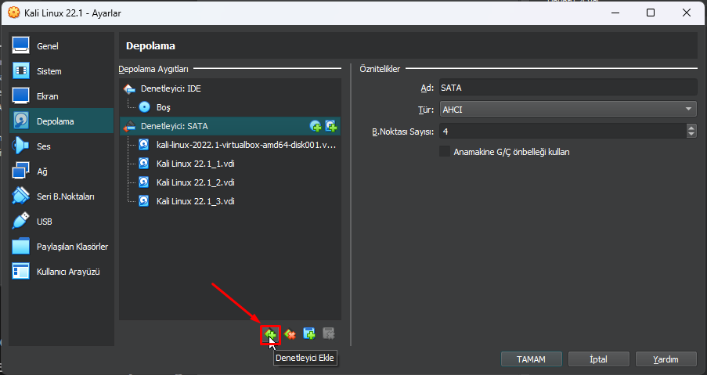
Task: Select Kali Linux 22.1_1.vdi disk
Action: pyautogui.click(x=230, y=164)
